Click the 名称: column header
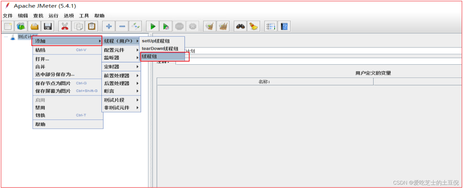This screenshot has height=188, width=463. tap(265, 82)
